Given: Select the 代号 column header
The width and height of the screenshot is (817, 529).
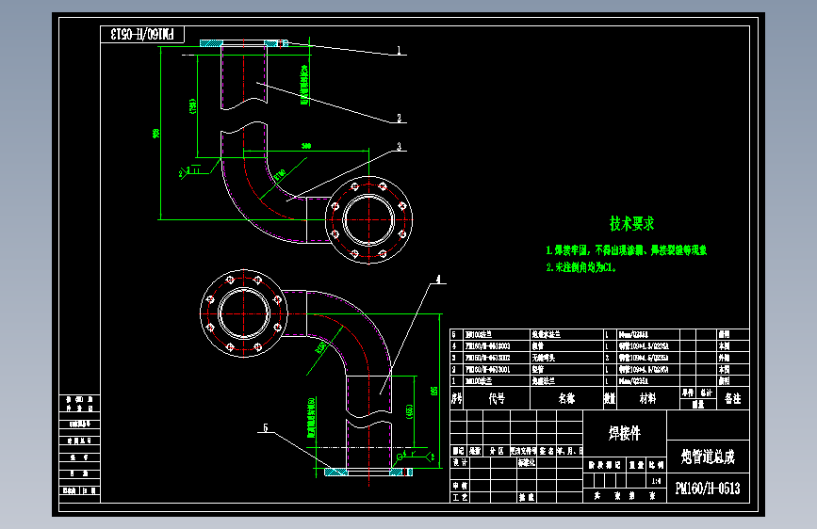Looking at the screenshot, I should [x=497, y=398].
